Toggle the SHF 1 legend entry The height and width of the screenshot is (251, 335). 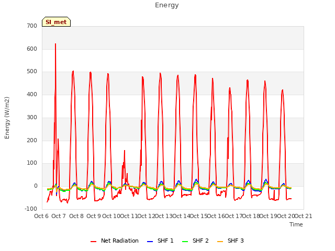pos(160,241)
